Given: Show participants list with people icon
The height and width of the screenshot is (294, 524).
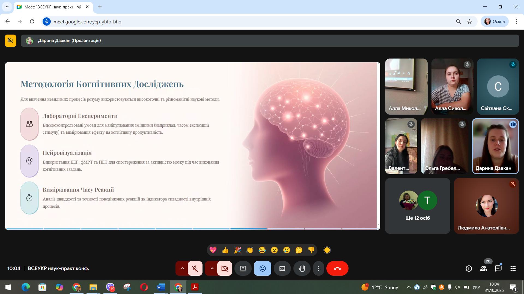Looking at the screenshot, I should 484,269.
